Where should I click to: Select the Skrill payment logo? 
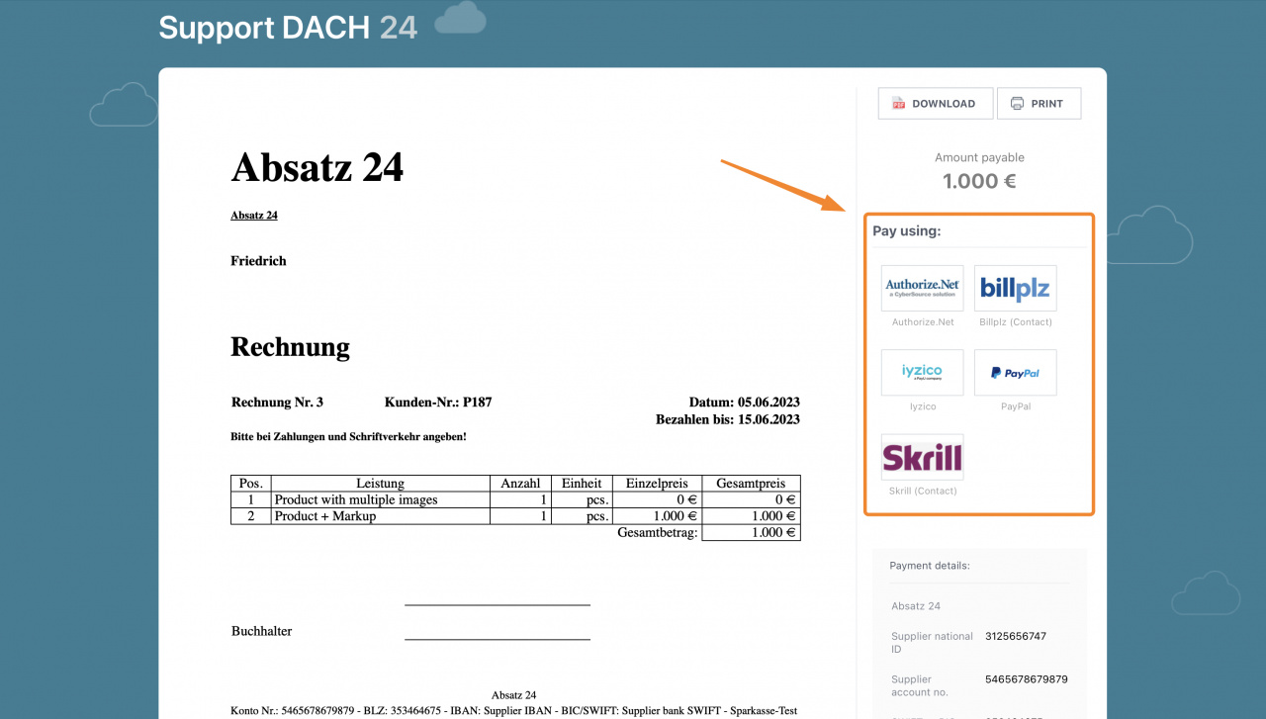(922, 457)
